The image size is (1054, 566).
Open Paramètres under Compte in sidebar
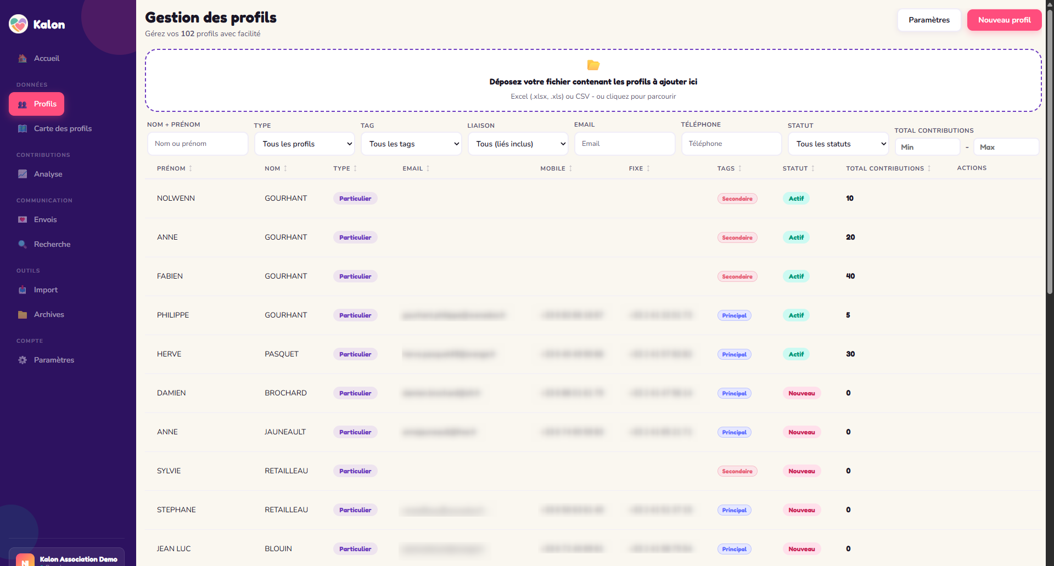(54, 360)
